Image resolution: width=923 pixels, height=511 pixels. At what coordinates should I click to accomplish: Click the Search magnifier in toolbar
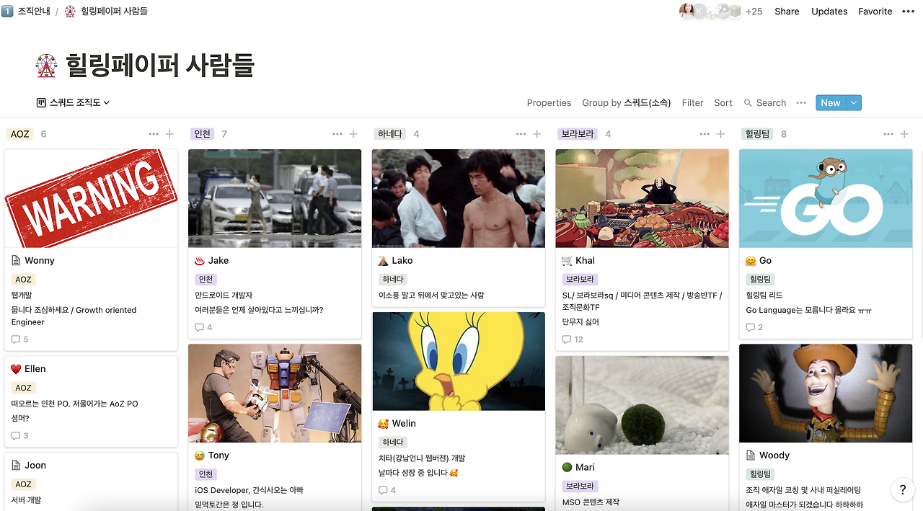pos(748,103)
